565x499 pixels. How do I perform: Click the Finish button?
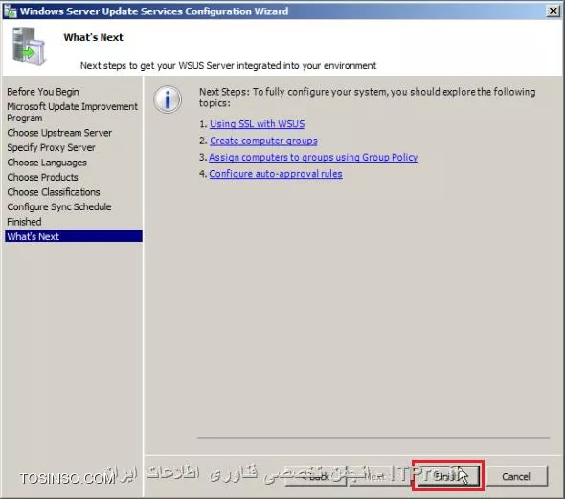448,476
